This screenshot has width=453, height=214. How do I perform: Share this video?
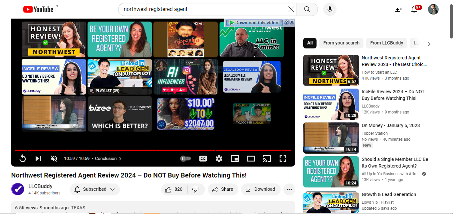223,189
